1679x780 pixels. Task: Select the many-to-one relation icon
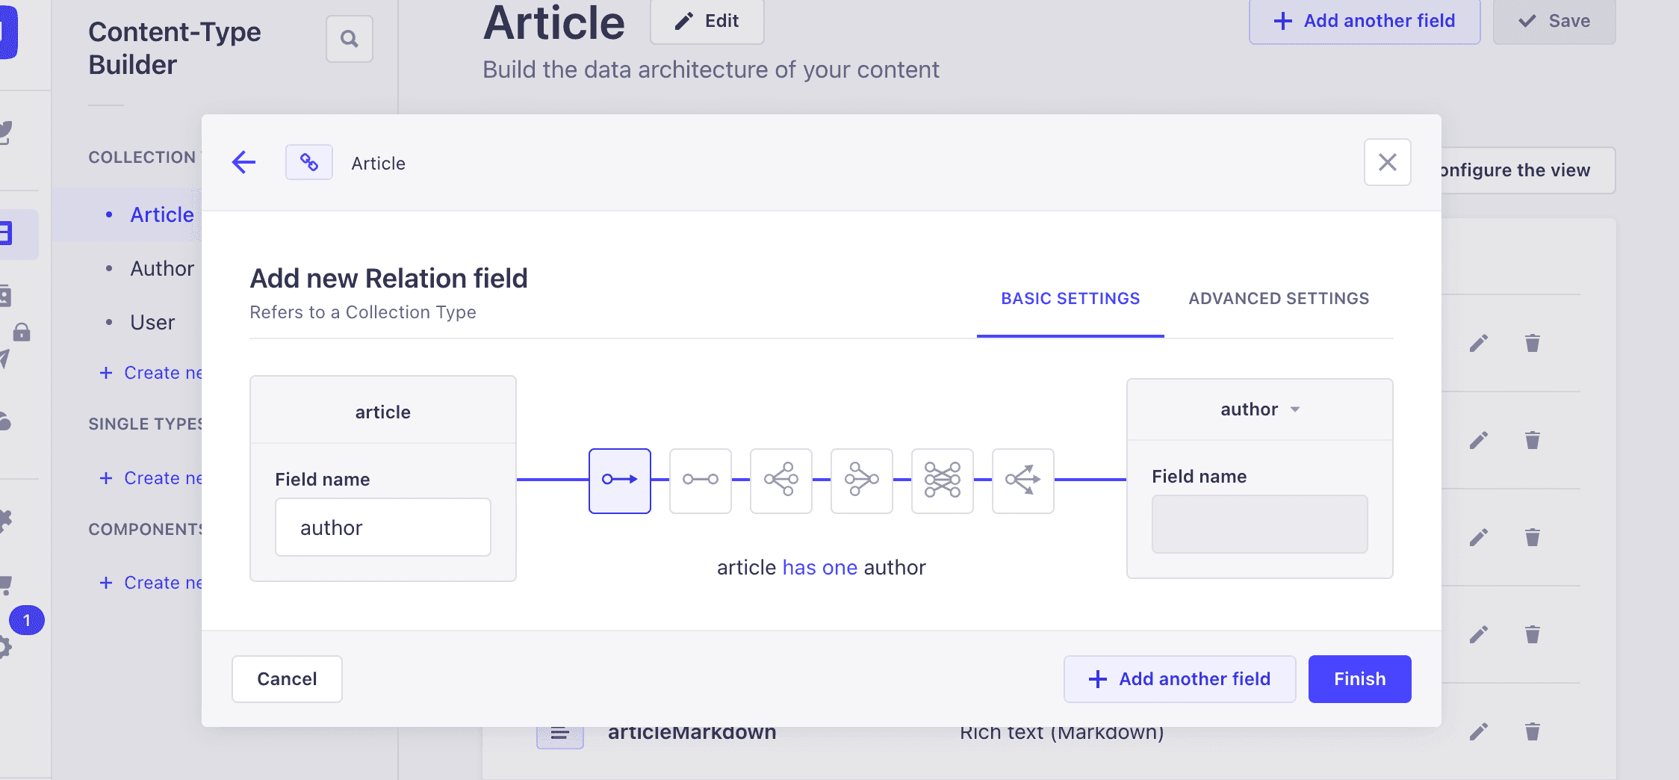[861, 480]
